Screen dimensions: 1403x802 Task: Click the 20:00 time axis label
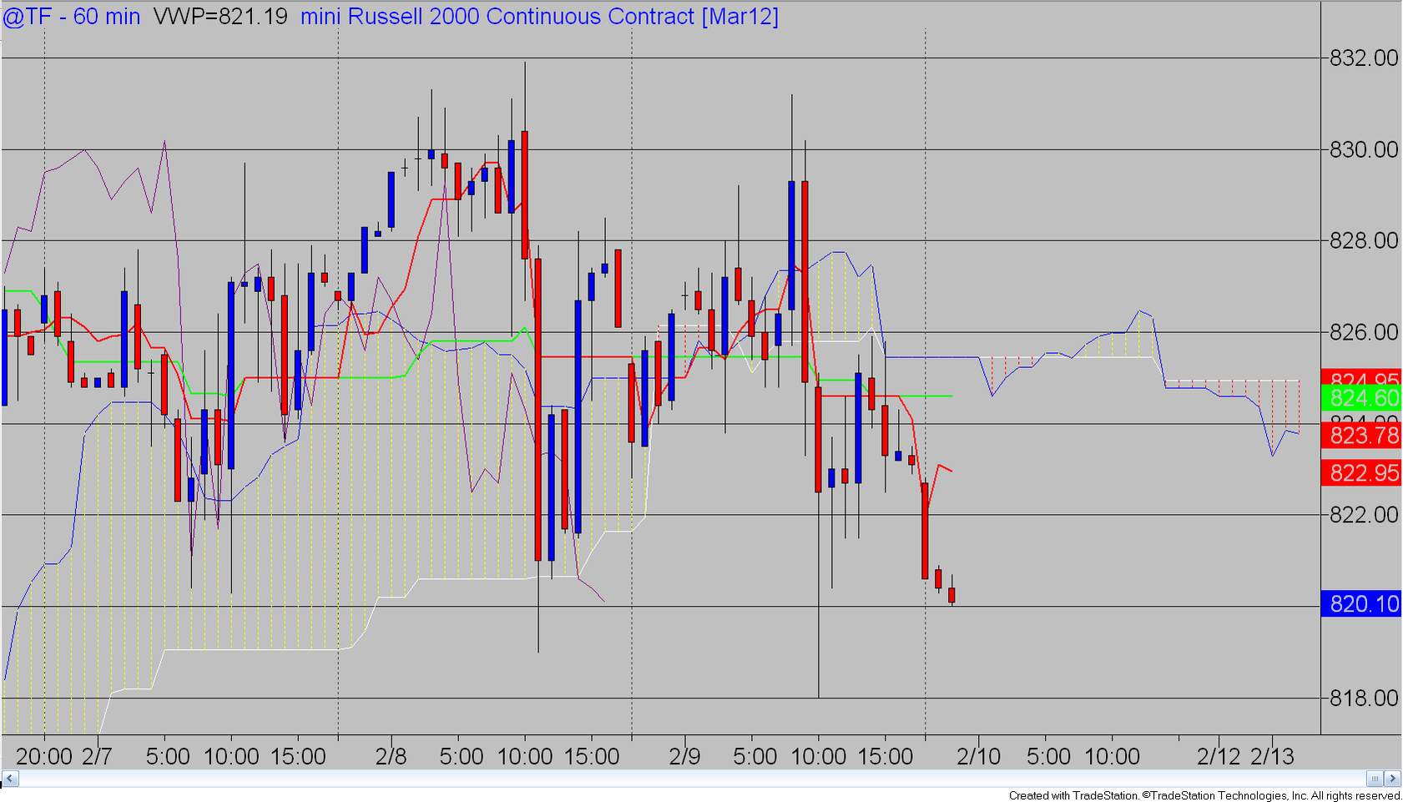(44, 757)
